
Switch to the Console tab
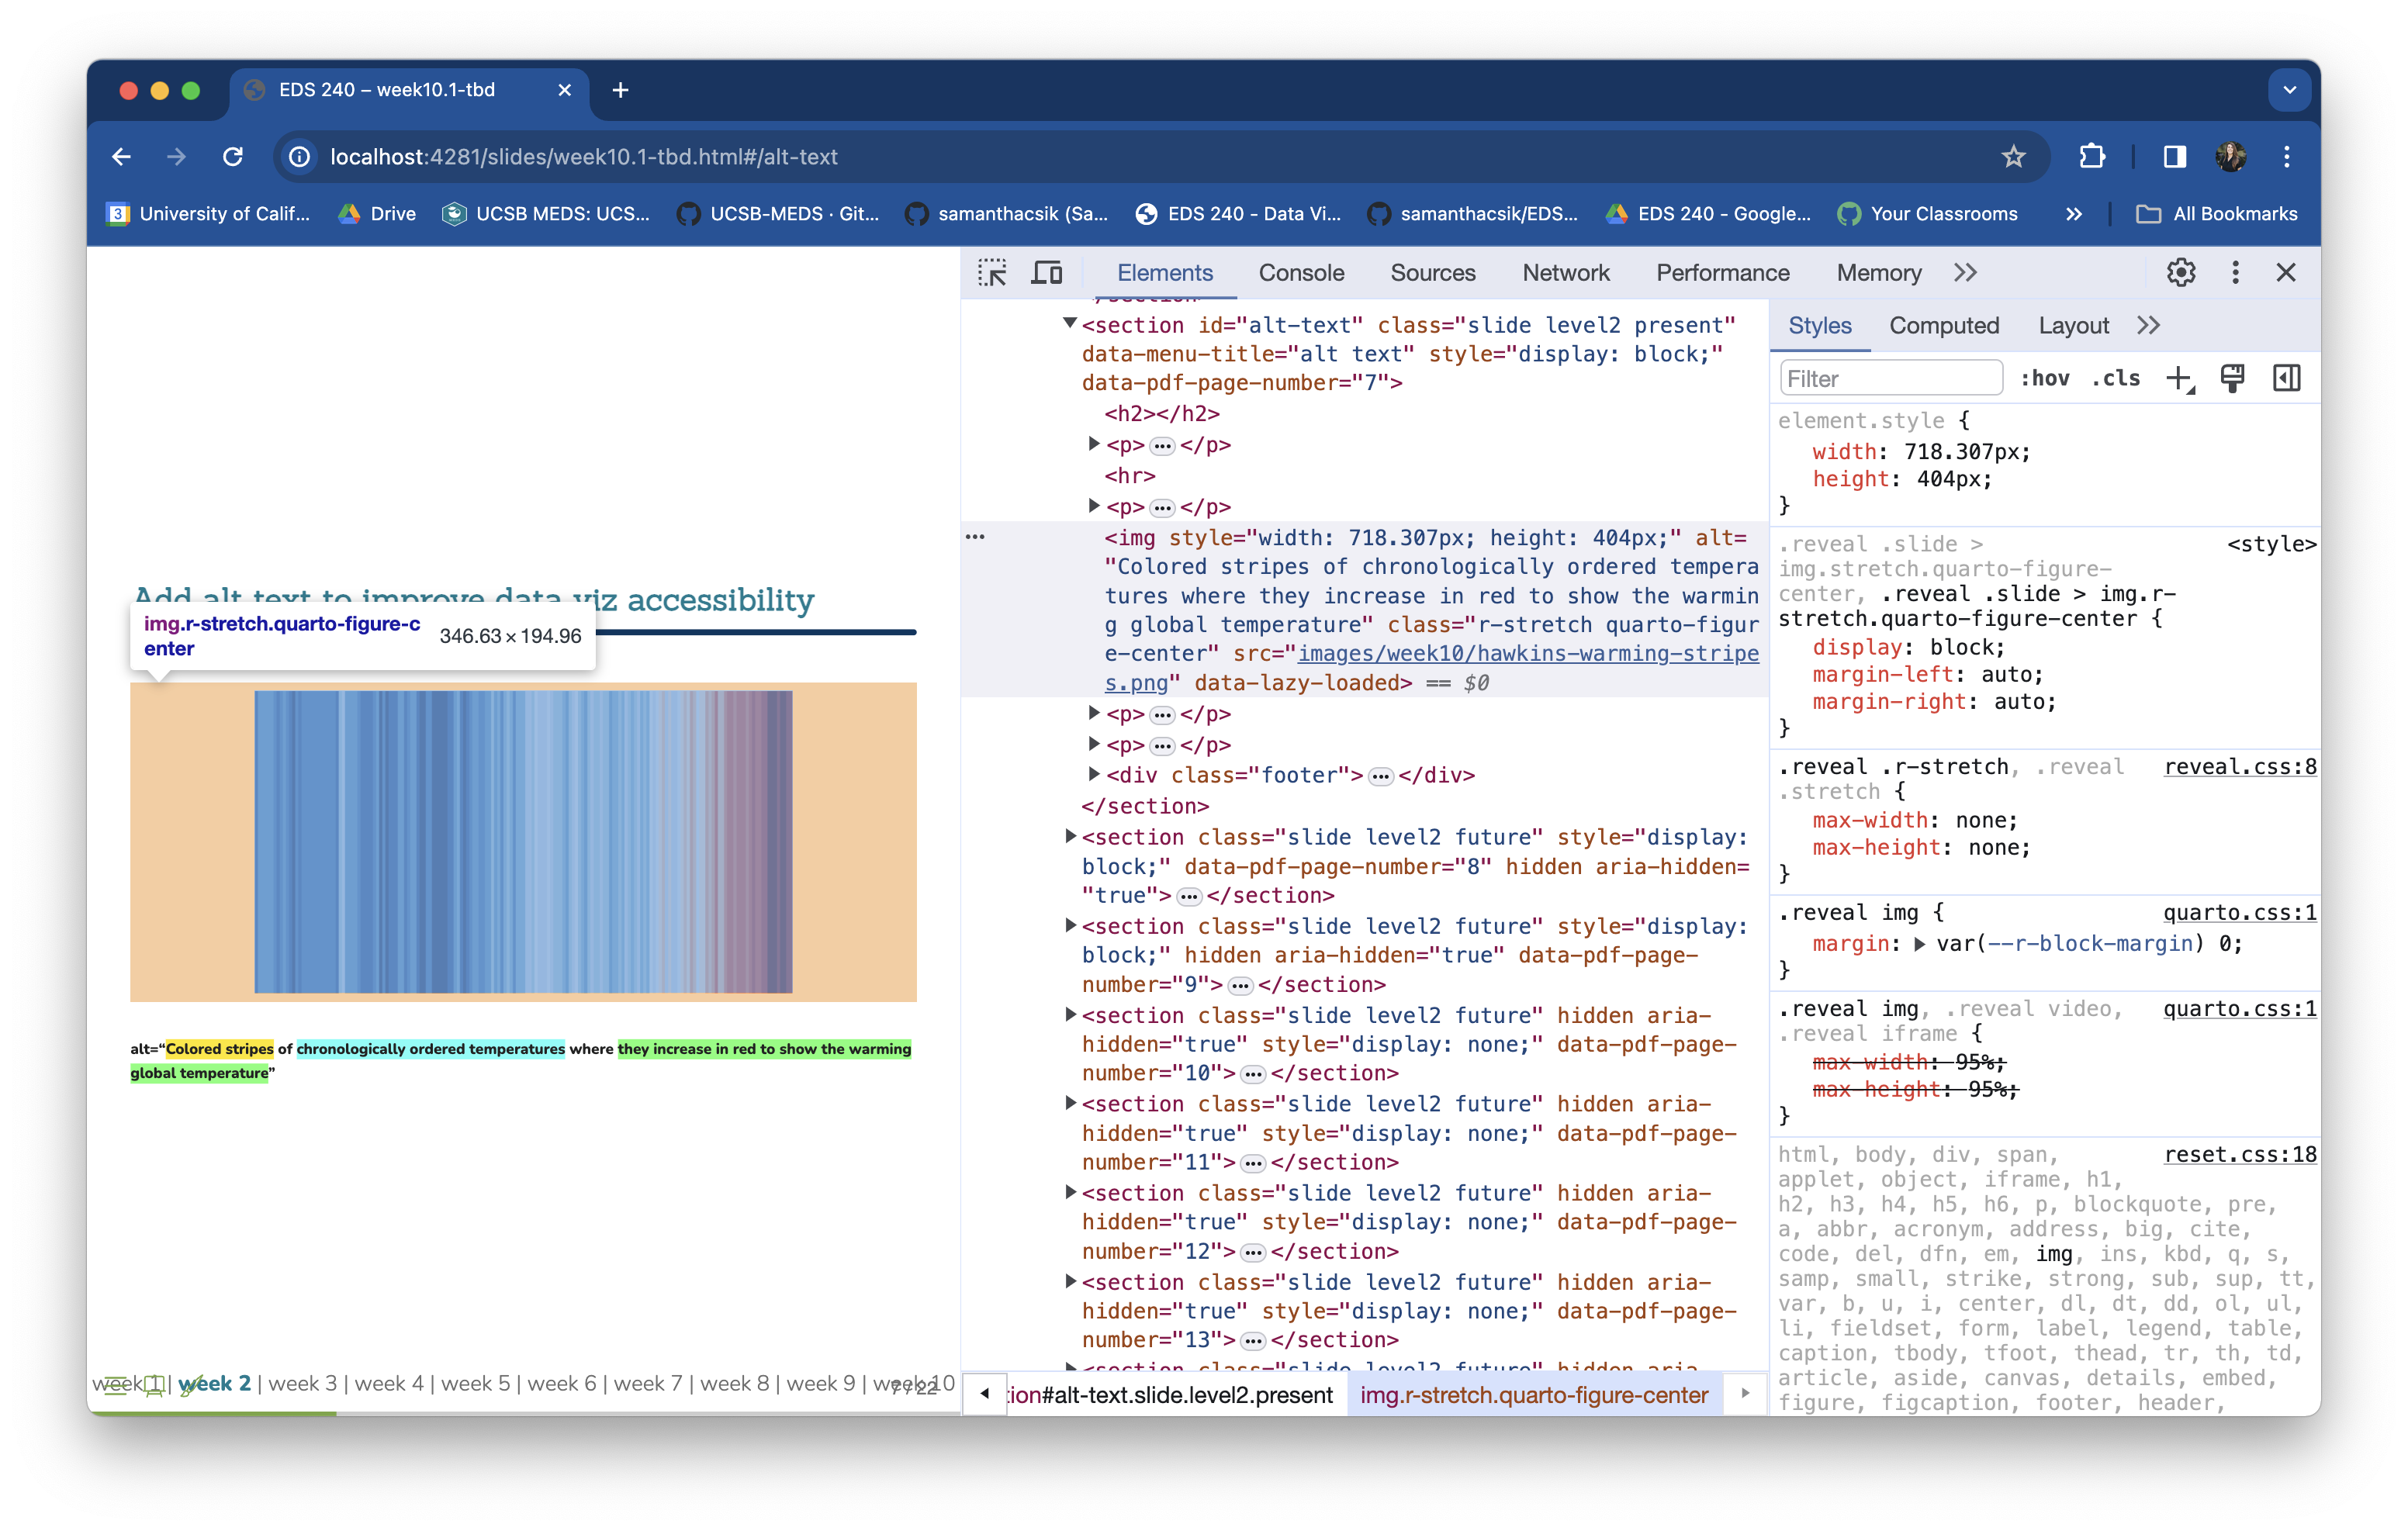(1301, 272)
